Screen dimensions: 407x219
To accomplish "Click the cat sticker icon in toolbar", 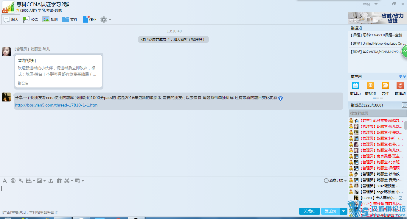I will pos(29,181).
